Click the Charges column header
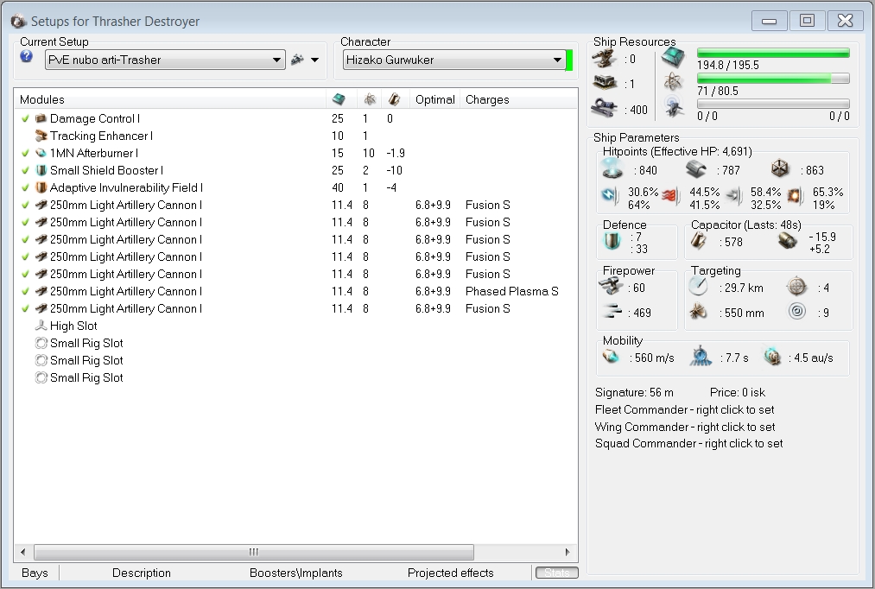Screen dimensions: 875x589 (519, 99)
